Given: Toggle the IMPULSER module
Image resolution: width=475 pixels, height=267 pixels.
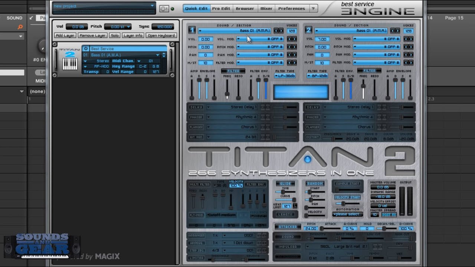Looking at the screenshot, I should pos(288,247).
